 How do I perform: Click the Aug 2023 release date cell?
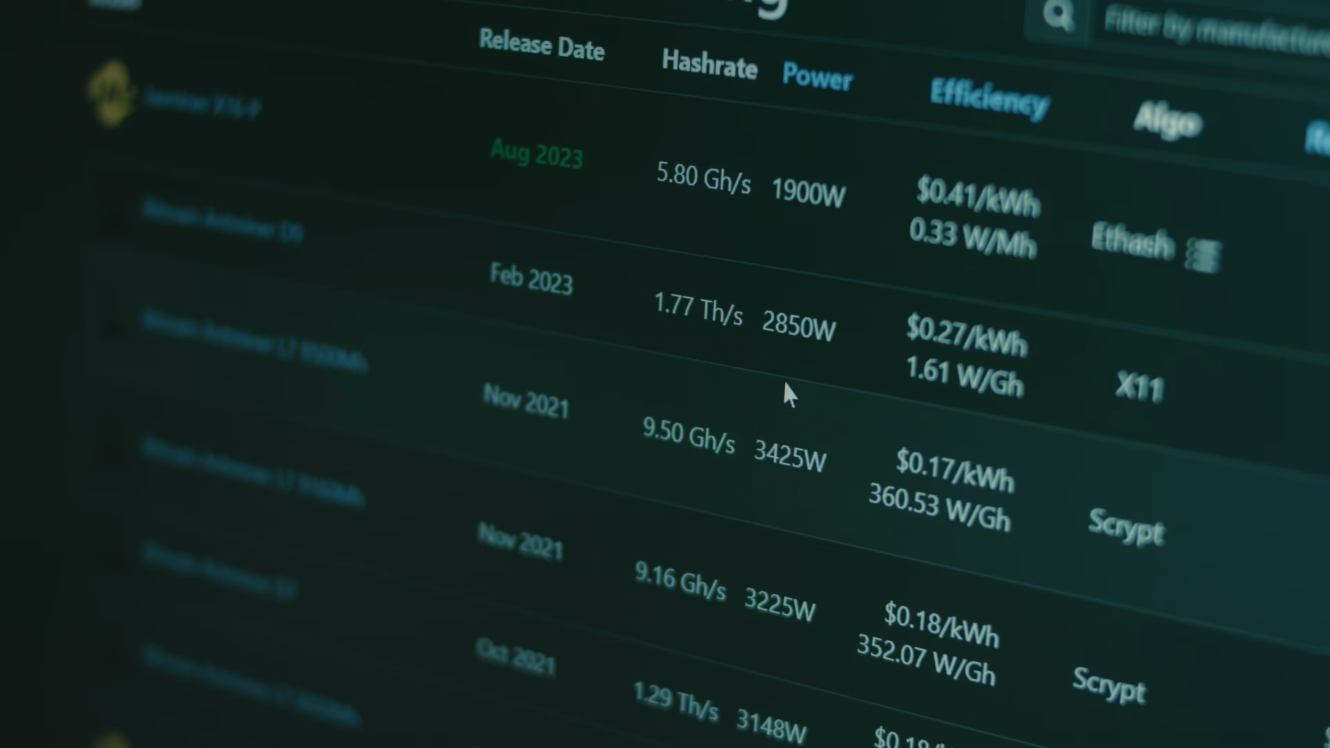(x=536, y=153)
